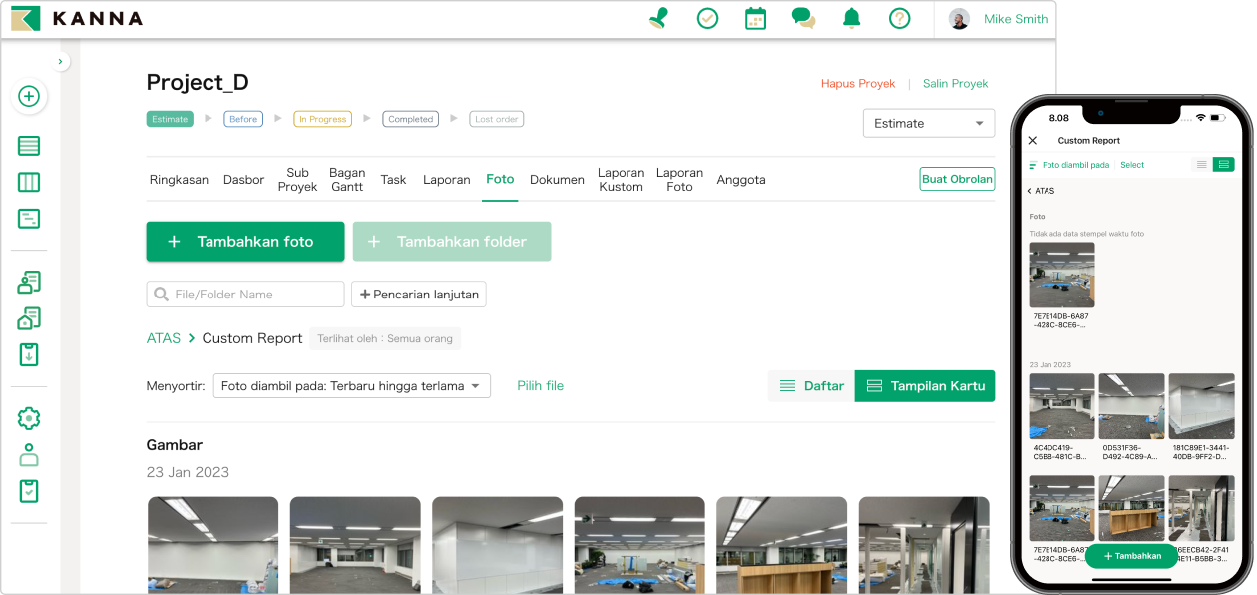Click the Tambahkan foto button
1257x595 pixels.
[245, 242]
